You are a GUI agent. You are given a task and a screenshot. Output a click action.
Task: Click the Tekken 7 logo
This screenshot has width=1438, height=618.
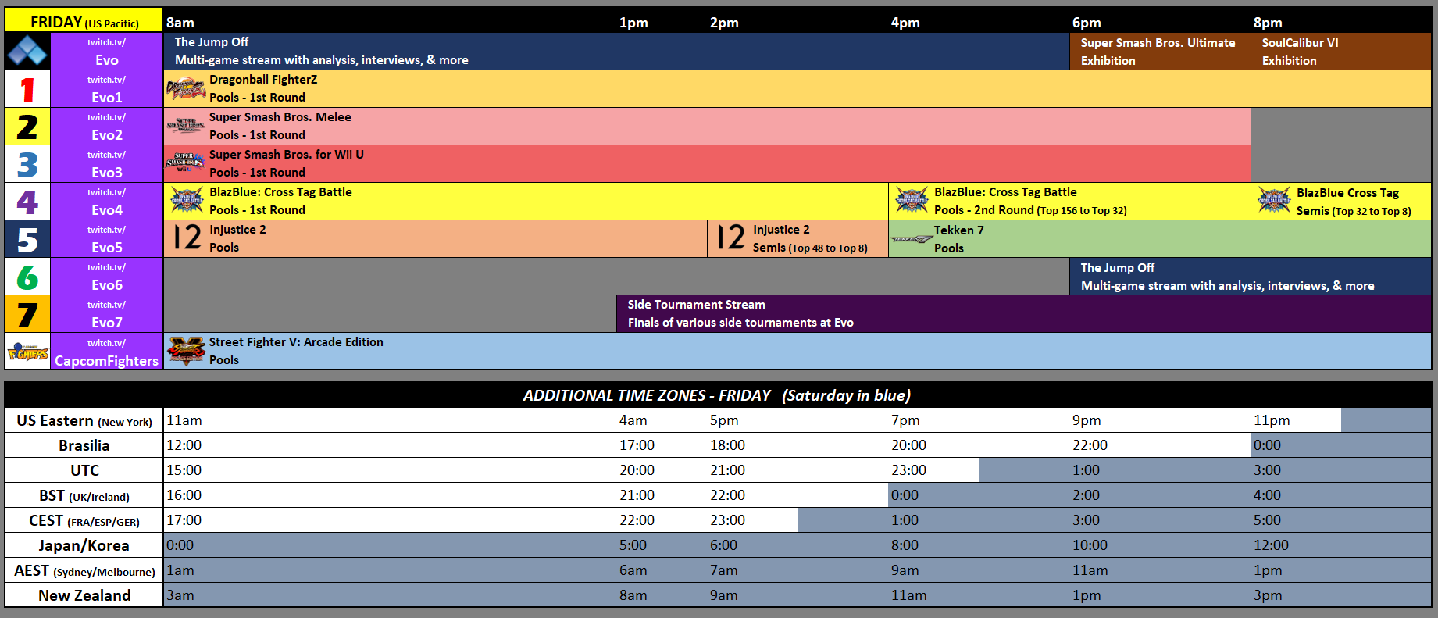911,239
